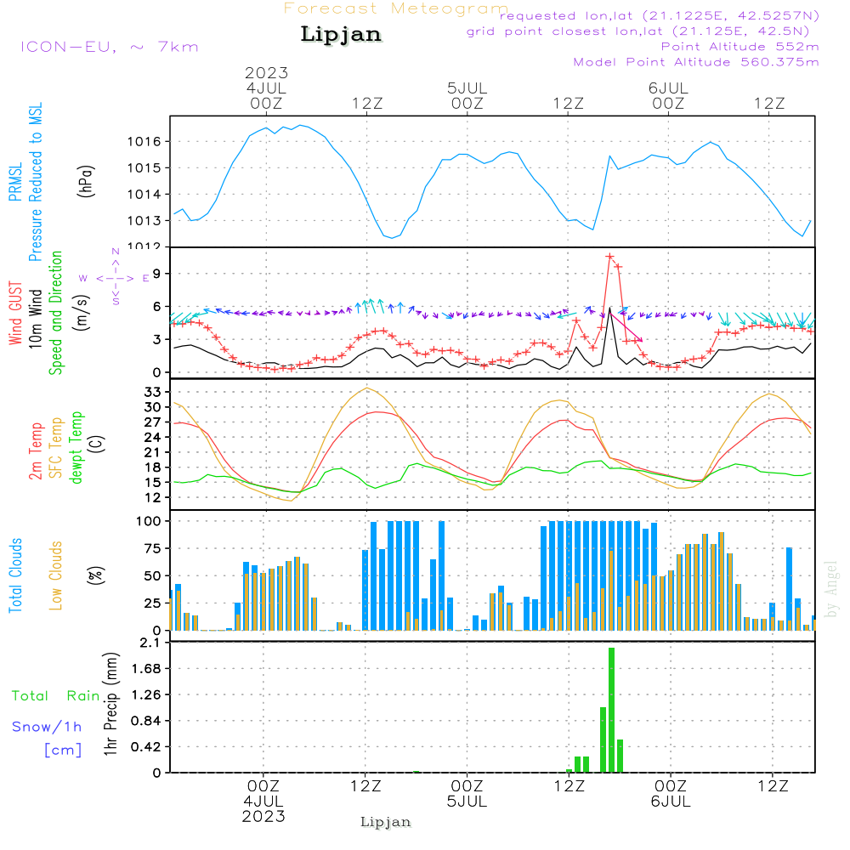Click the small Lipjan label at bottom
850x850 pixels.
coord(386,822)
